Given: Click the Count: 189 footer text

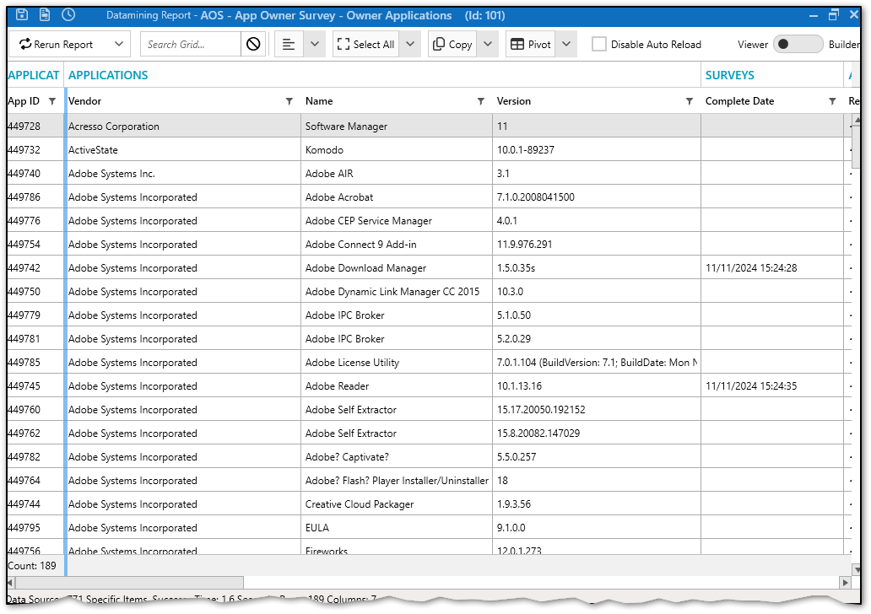Looking at the screenshot, I should pyautogui.click(x=32, y=566).
